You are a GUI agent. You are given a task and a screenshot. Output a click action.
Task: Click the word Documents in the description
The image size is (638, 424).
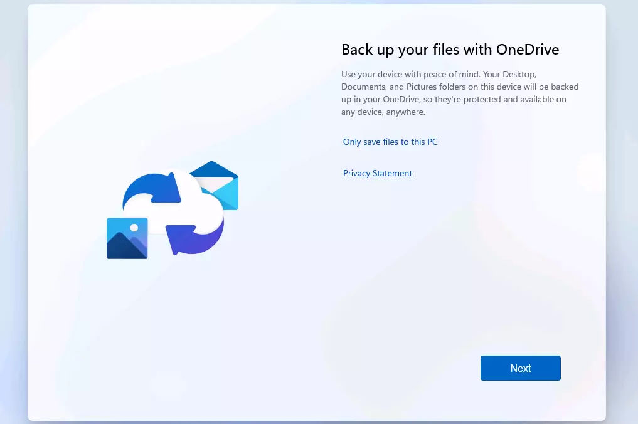click(362, 87)
